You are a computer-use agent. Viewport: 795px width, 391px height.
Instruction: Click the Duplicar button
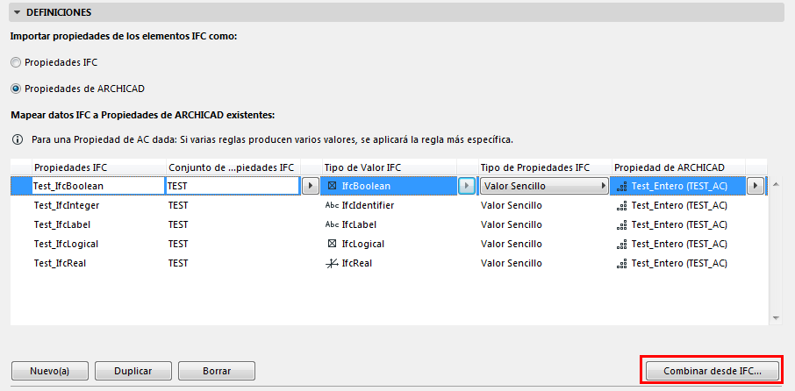133,371
